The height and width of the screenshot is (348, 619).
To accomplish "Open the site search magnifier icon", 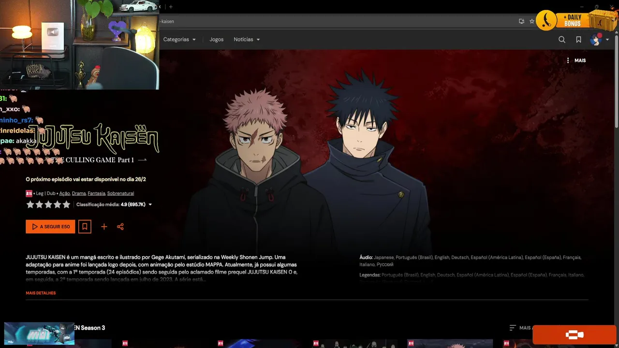I will point(562,40).
